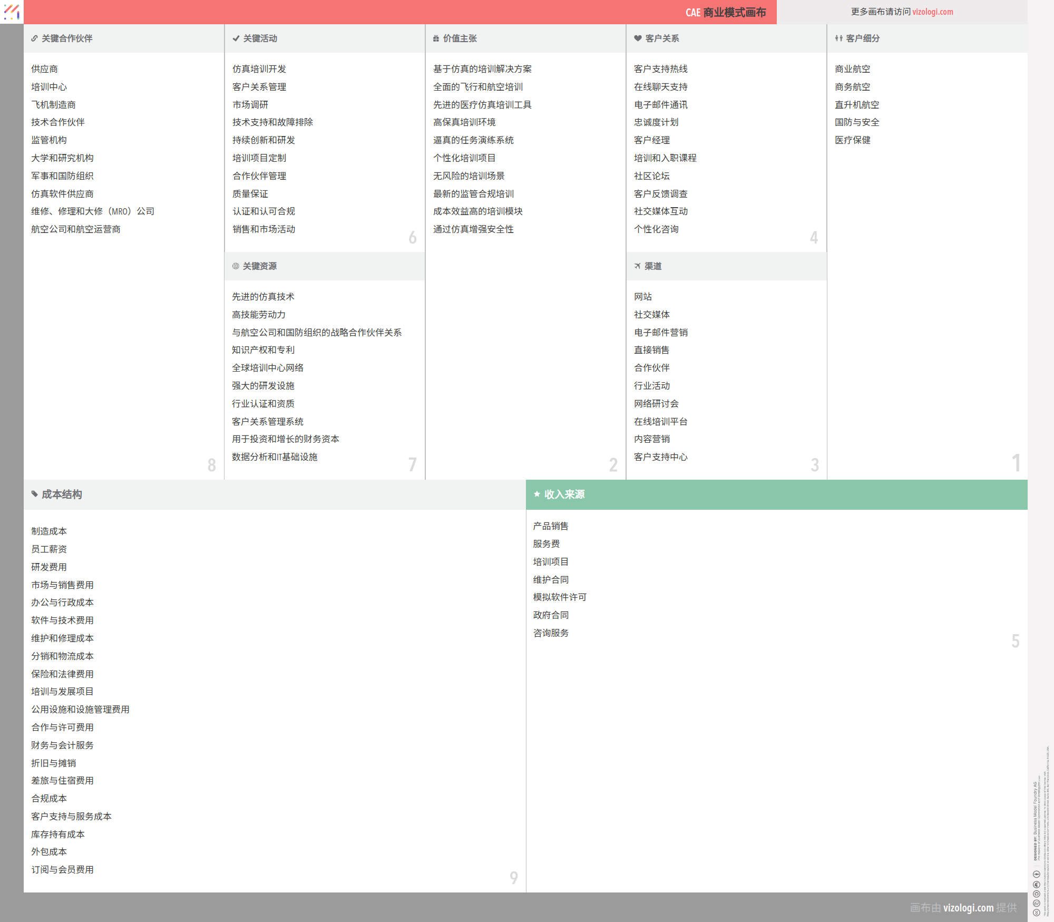Click the CAE 商业模式画布 title banner

pos(725,12)
